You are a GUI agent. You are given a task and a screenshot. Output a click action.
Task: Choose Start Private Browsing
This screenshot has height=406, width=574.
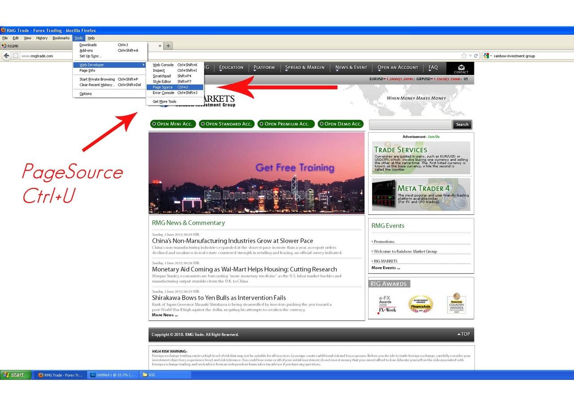110,79
